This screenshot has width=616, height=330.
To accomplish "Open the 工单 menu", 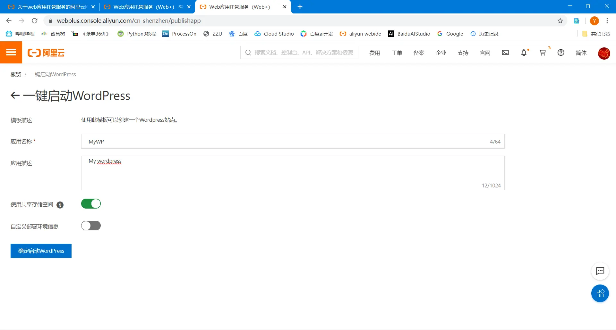I will pyautogui.click(x=397, y=53).
